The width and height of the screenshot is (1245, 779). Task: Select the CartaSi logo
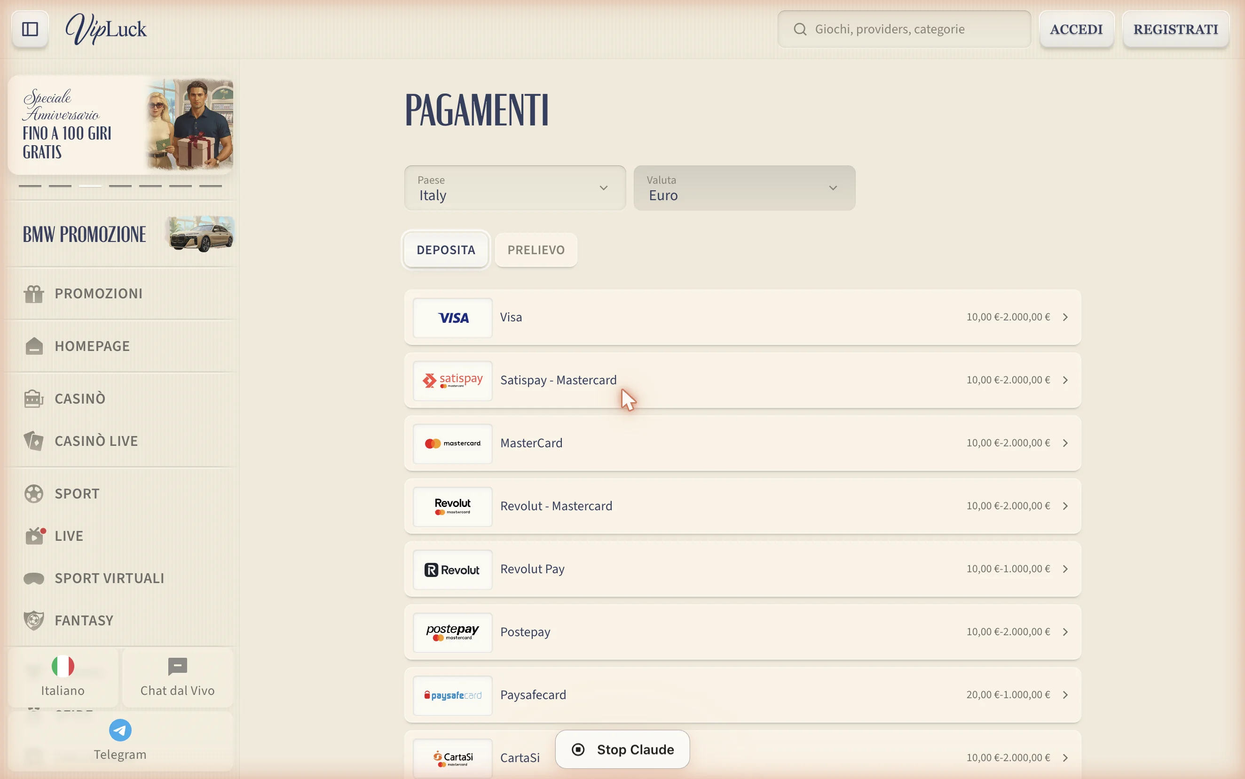453,758
